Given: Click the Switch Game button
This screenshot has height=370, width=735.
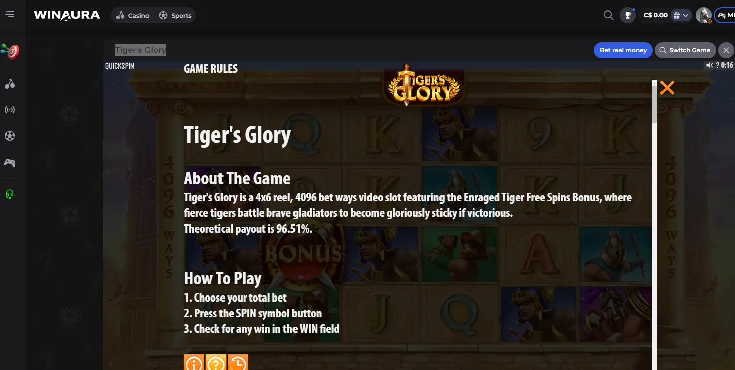Looking at the screenshot, I should pos(685,50).
